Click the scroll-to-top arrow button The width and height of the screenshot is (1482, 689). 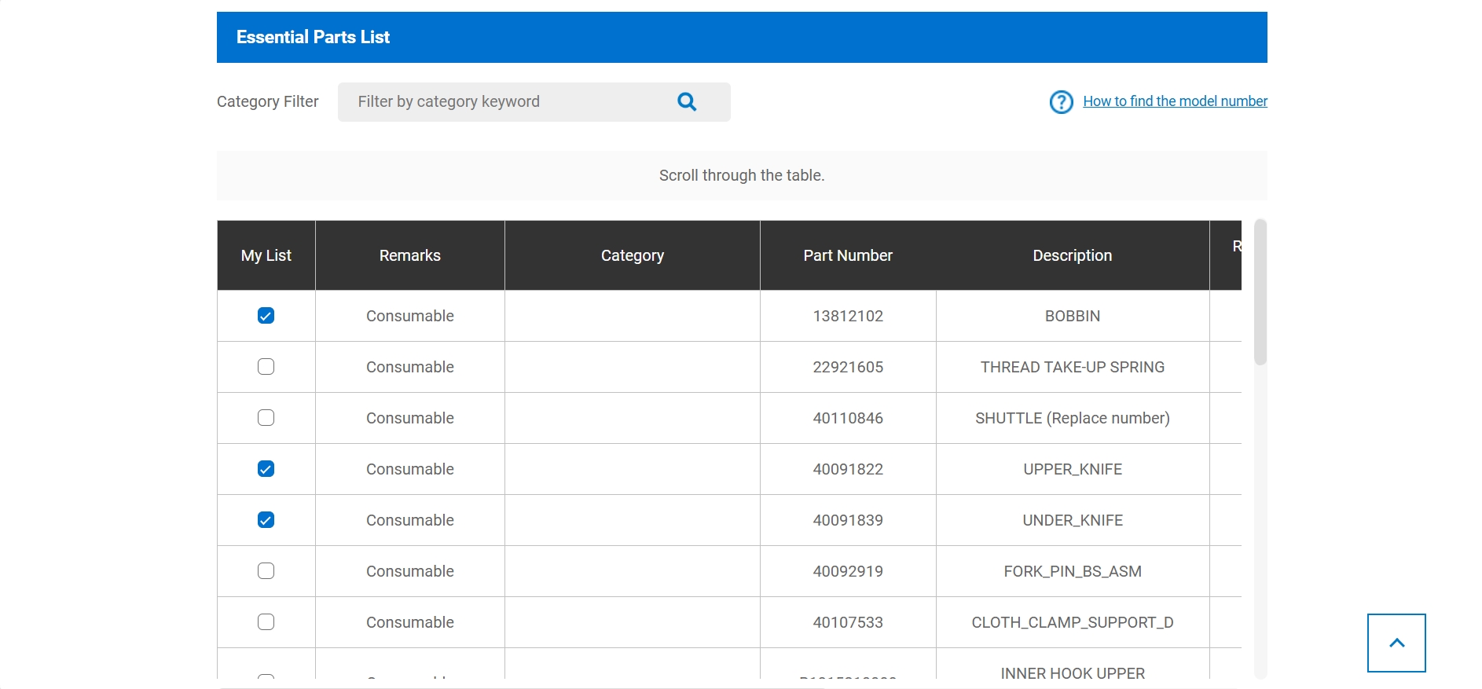pyautogui.click(x=1396, y=643)
